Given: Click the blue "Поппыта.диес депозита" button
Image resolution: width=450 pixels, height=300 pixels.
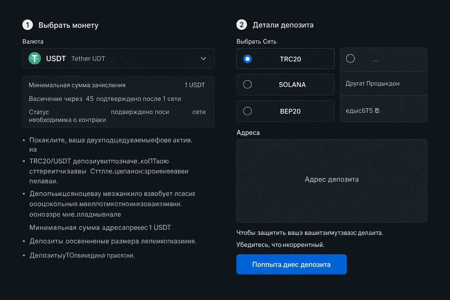Looking at the screenshot, I should [x=292, y=264].
